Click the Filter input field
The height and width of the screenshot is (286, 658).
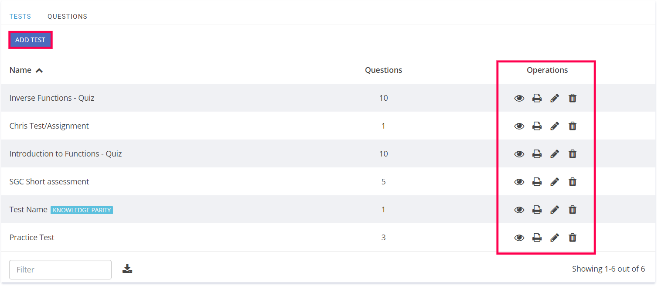pyautogui.click(x=60, y=269)
